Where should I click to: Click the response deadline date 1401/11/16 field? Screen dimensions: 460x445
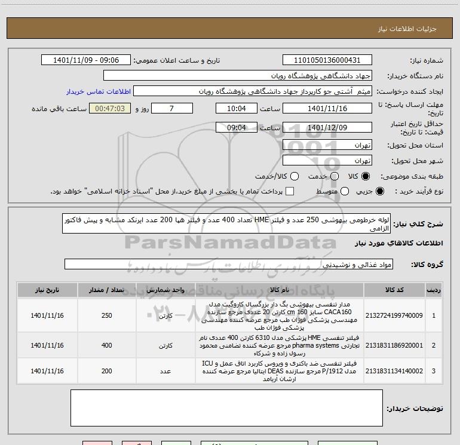327,109
